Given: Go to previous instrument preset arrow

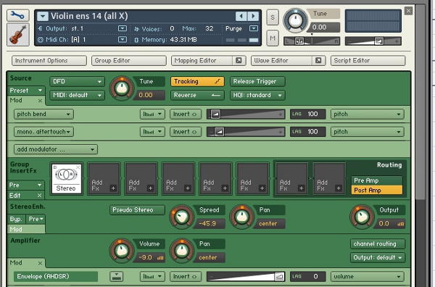Looking at the screenshot, I should click(x=241, y=16).
